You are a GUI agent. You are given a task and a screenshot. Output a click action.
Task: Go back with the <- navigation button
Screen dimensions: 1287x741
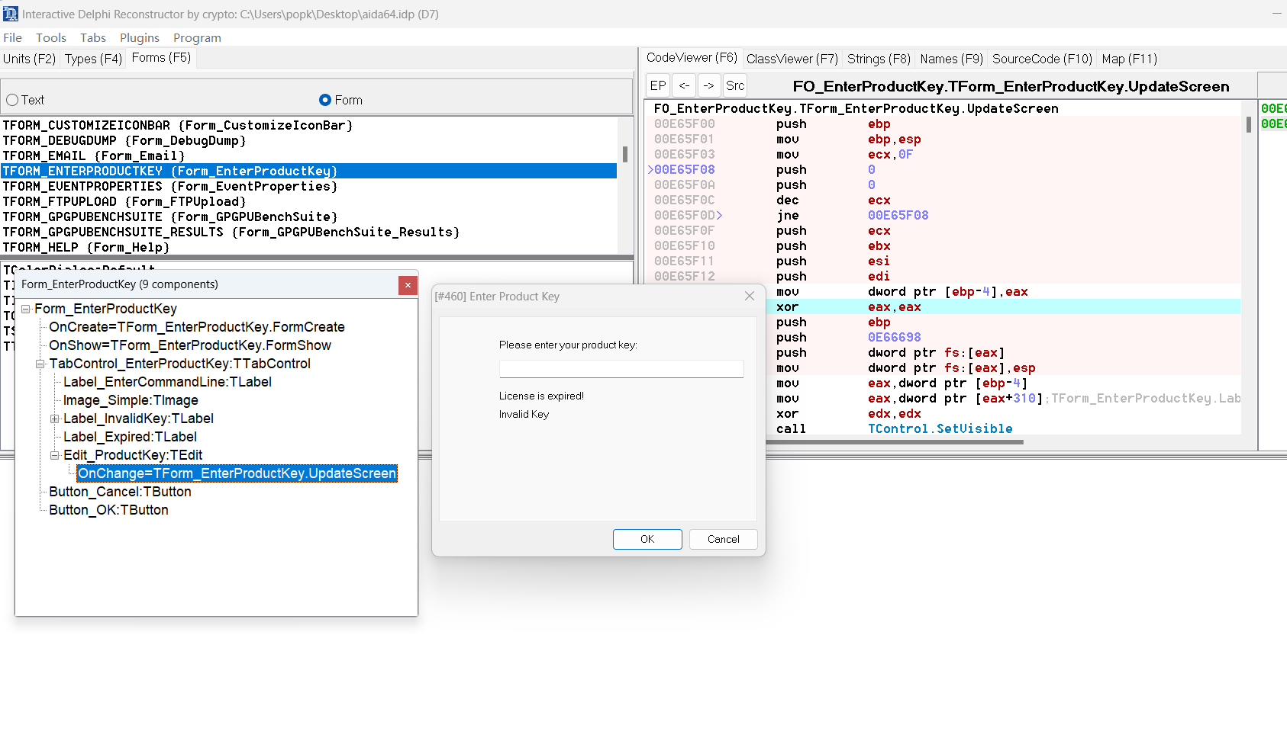[x=684, y=85]
